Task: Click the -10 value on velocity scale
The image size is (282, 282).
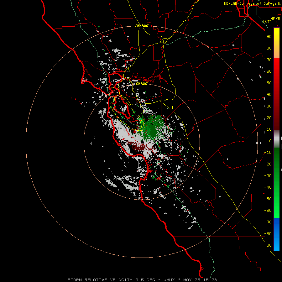Action: point(268,153)
